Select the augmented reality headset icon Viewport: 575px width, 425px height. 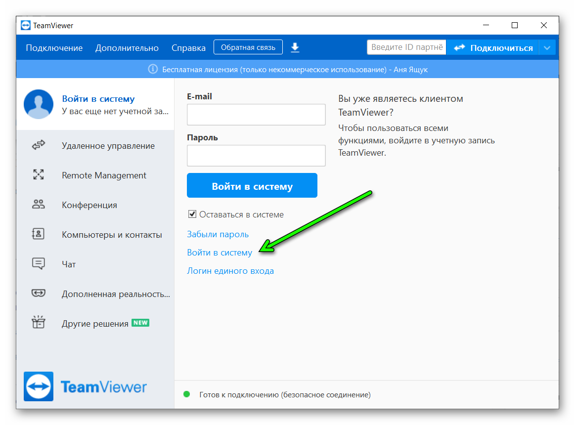point(39,293)
